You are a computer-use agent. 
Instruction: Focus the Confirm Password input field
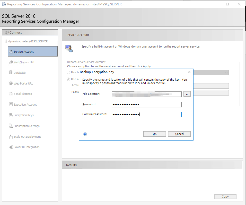(x=146, y=114)
